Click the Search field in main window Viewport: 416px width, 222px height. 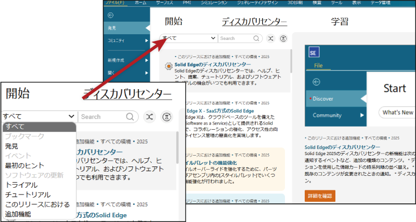(x=235, y=38)
